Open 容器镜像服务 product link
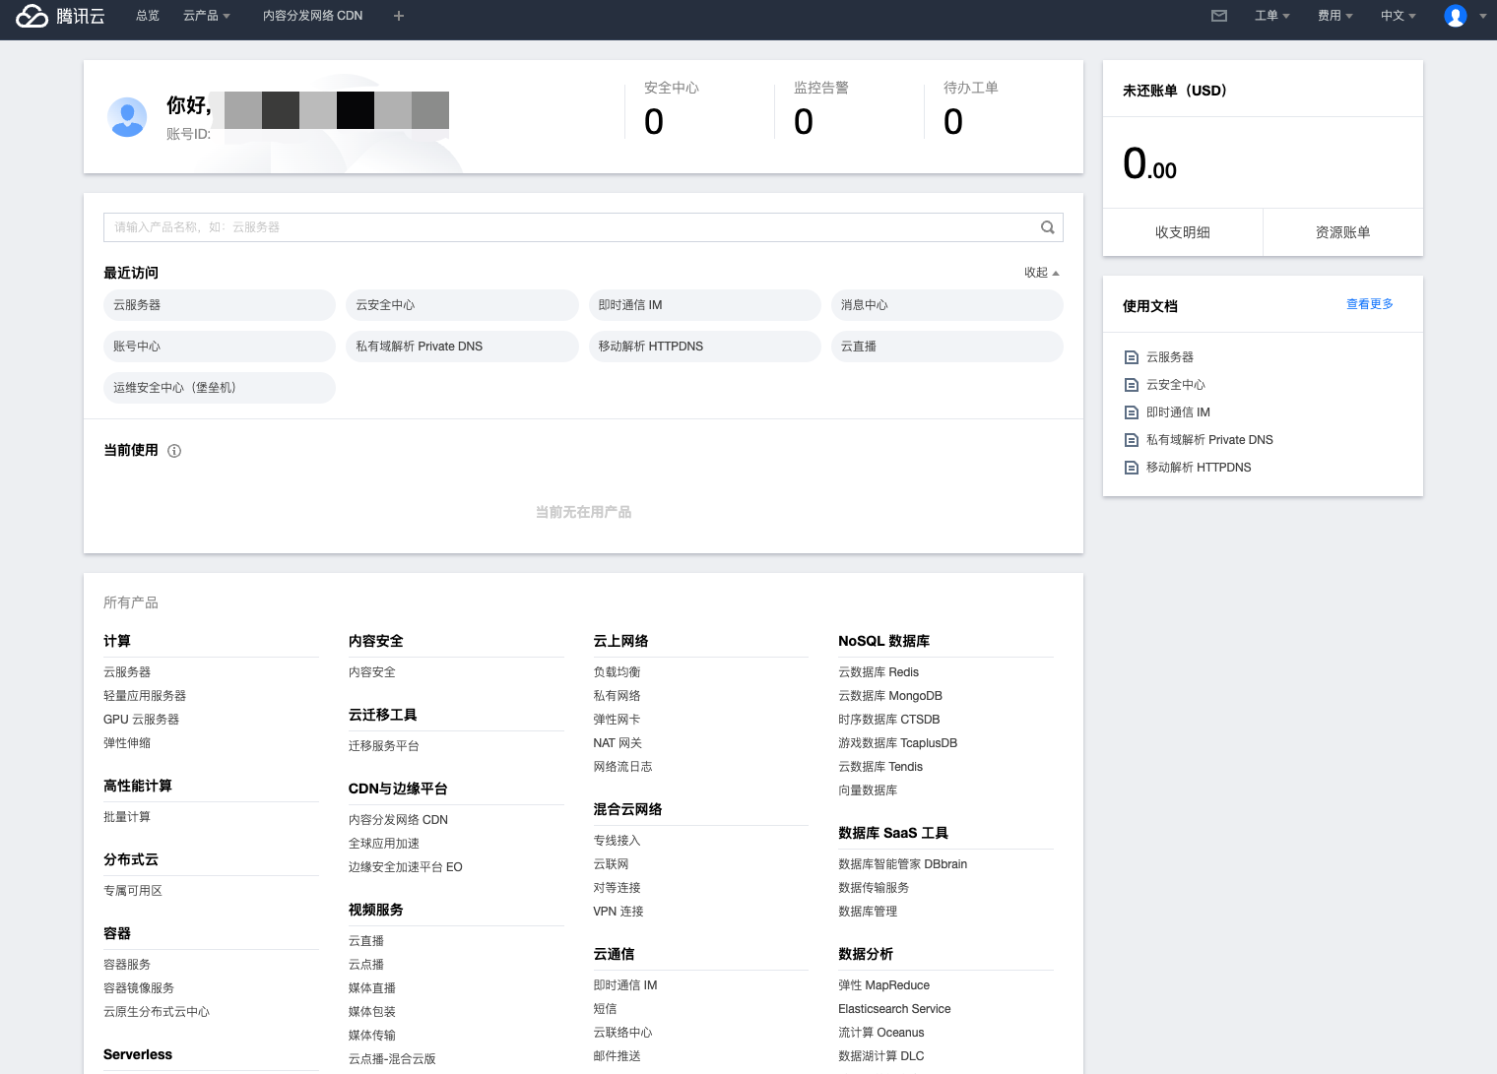This screenshot has width=1497, height=1074. [139, 988]
